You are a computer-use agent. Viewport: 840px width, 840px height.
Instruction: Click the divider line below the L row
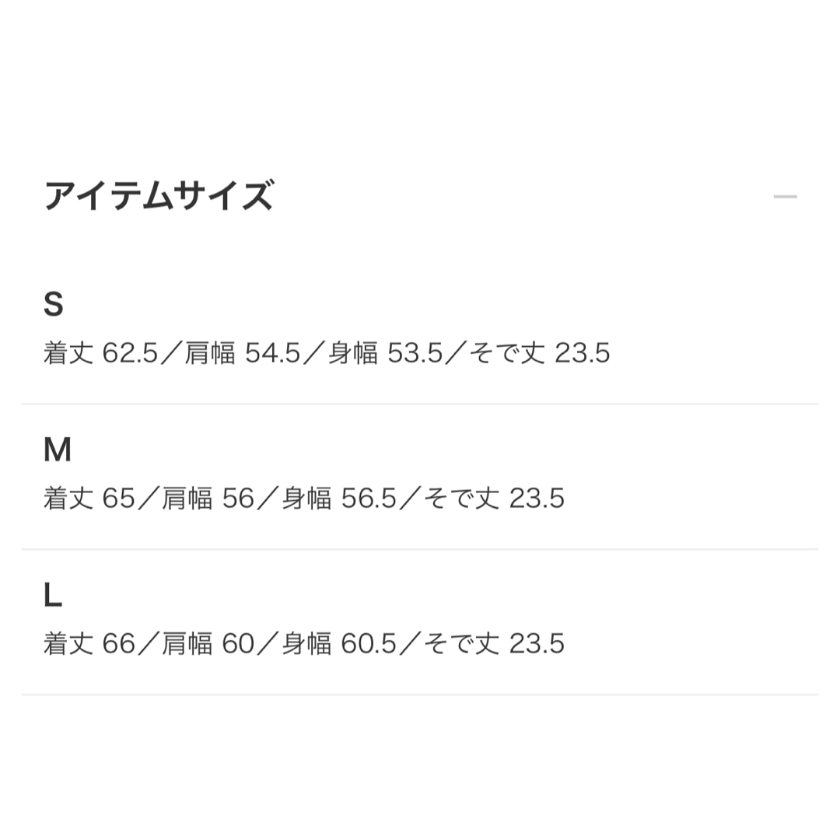420,695
